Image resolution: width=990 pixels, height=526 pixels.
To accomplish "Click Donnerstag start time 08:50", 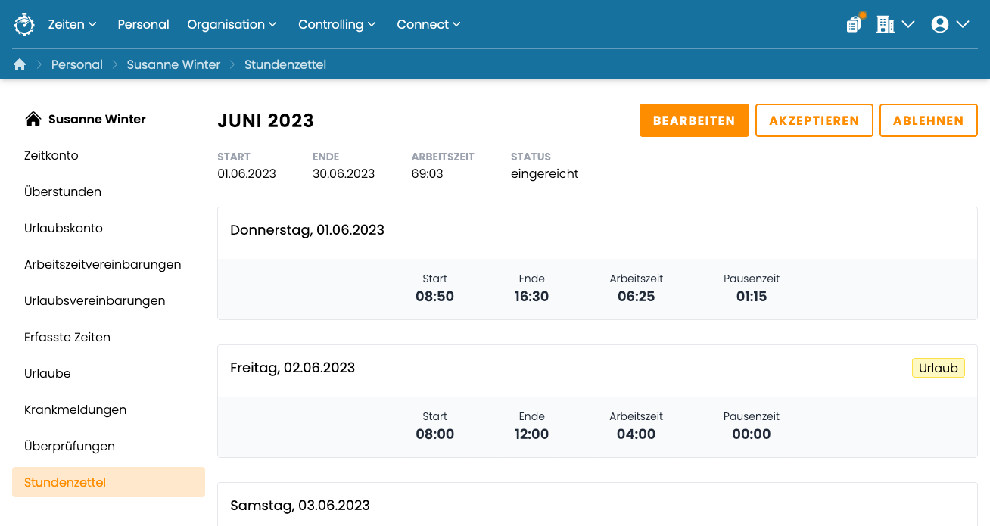I will [435, 297].
